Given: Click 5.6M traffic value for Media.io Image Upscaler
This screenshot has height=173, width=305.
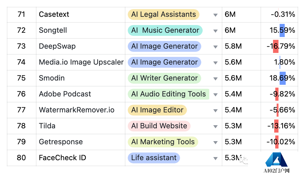Looking at the screenshot, I should 233,62.
